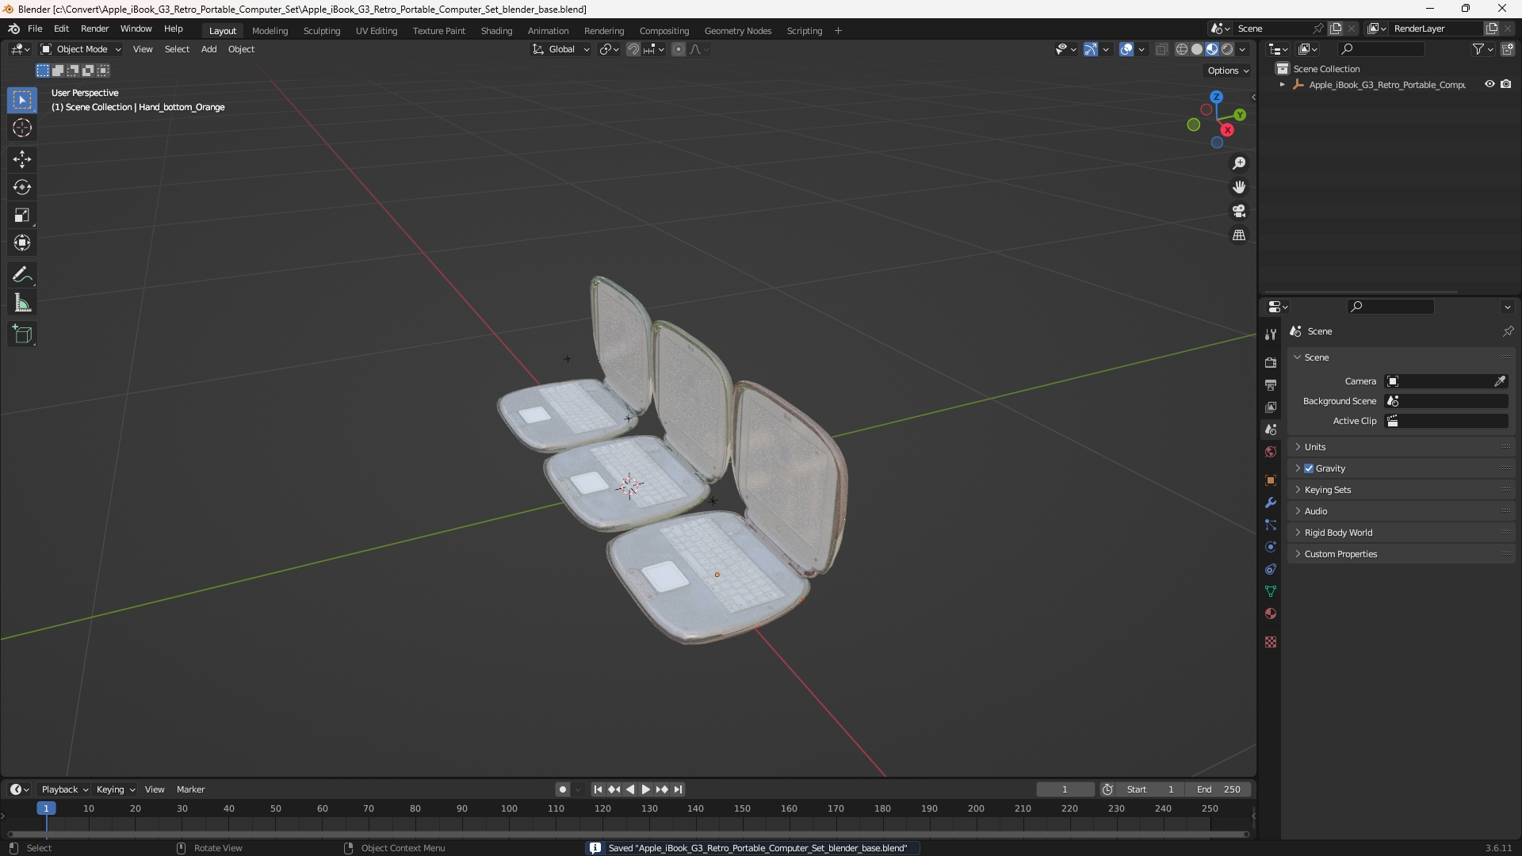
Task: Open the Object Constraints tab
Action: 1271,569
